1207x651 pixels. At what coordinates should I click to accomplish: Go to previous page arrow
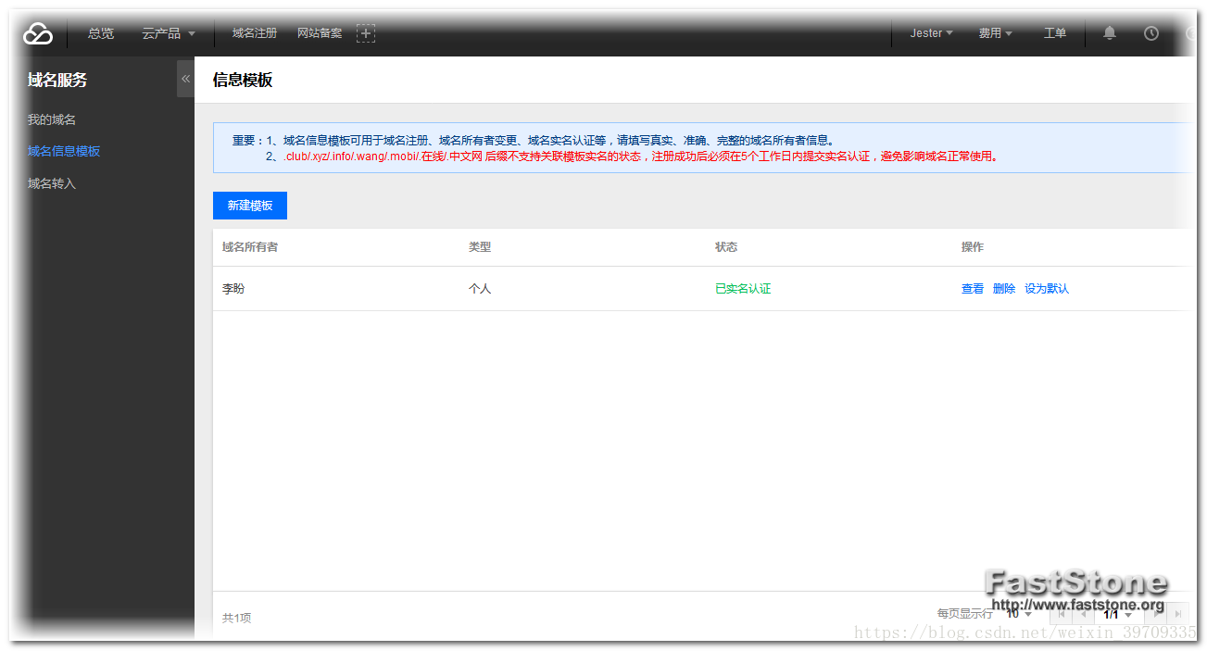pos(1083,613)
